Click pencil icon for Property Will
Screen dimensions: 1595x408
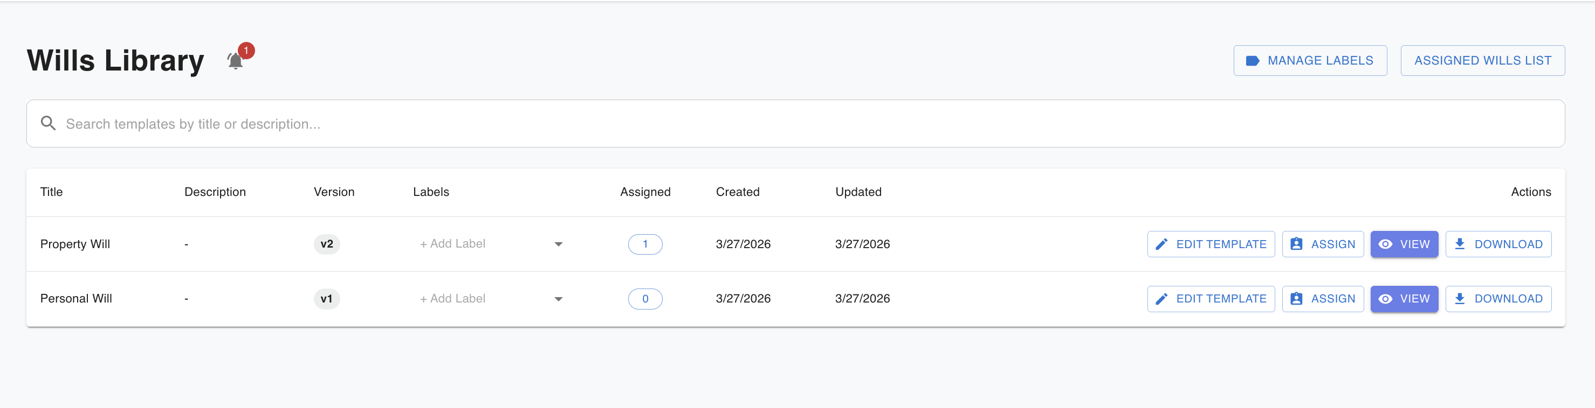(x=1161, y=244)
